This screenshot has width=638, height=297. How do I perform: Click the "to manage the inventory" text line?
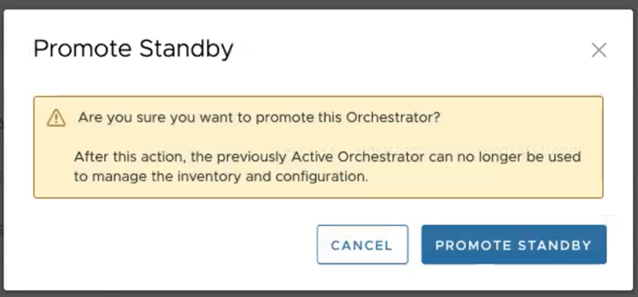(x=221, y=177)
